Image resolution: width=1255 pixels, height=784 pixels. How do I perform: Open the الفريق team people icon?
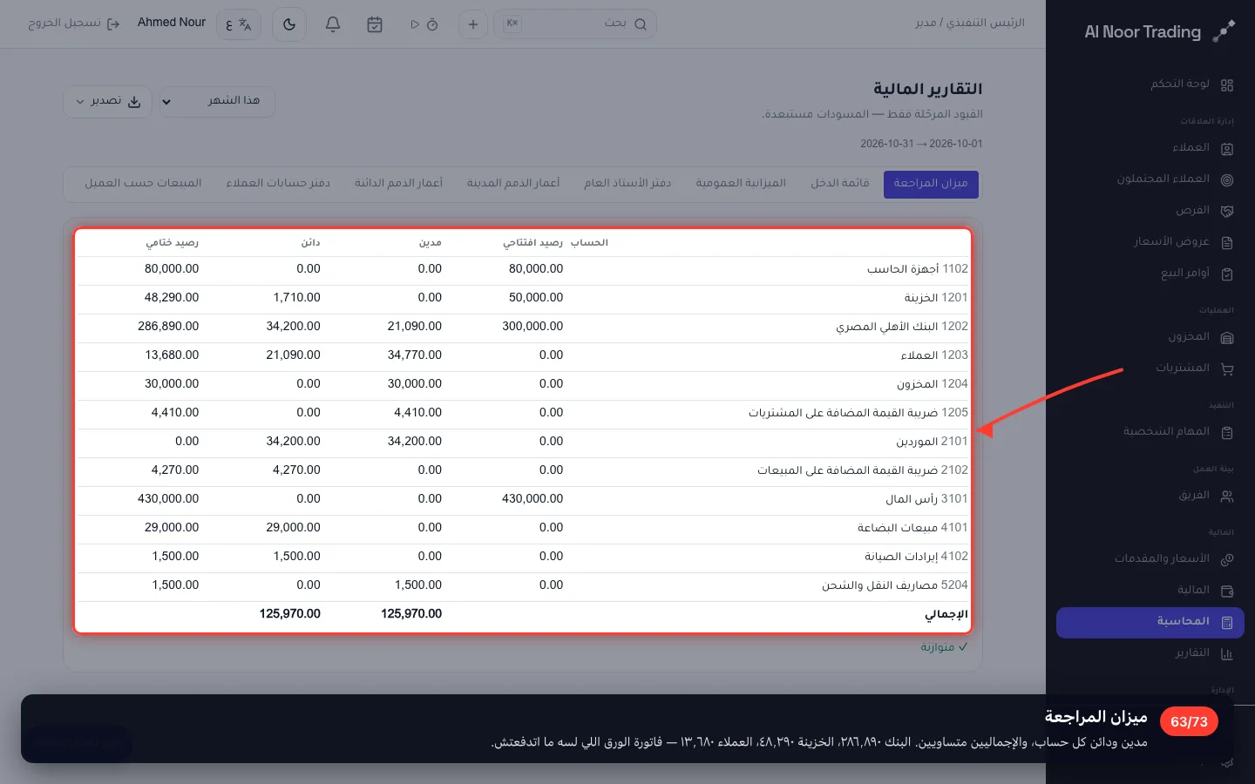pyautogui.click(x=1227, y=496)
